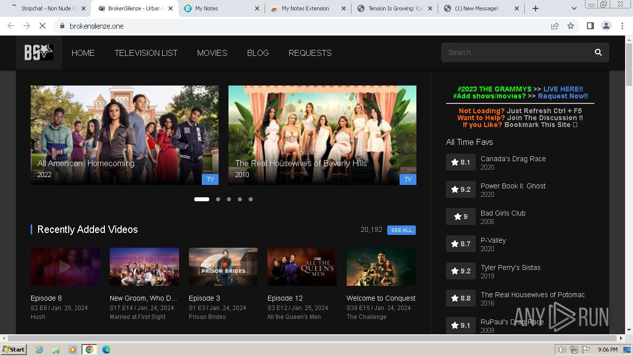Viewport: 633px width, 356px height.
Task: Select the fifth carousel dot
Action: 251,199
